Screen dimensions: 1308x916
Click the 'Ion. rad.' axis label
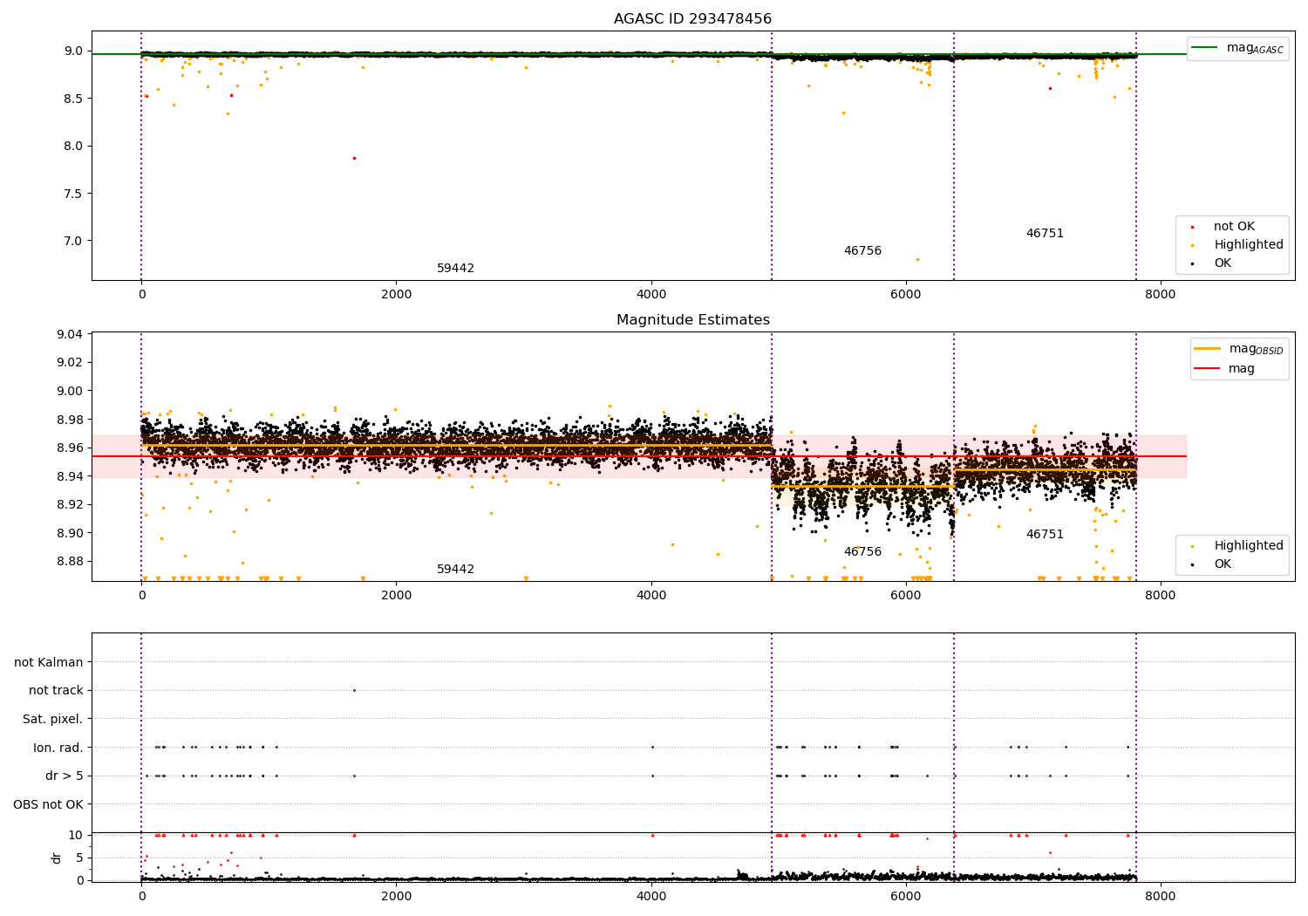pyautogui.click(x=58, y=748)
